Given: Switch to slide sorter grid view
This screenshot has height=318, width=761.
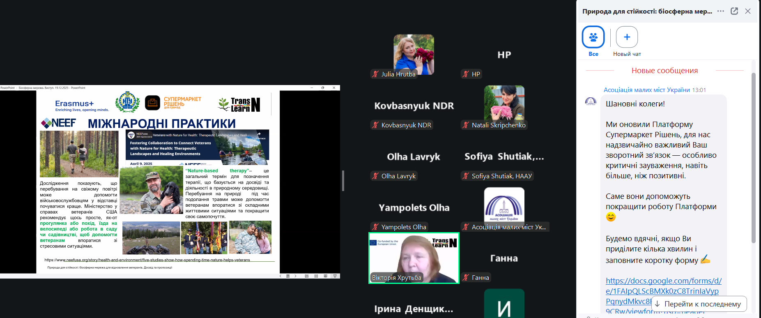Looking at the screenshot, I should [x=316, y=276].
